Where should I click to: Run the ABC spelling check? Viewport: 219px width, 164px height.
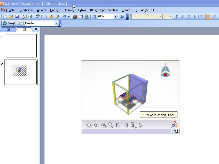point(37,16)
